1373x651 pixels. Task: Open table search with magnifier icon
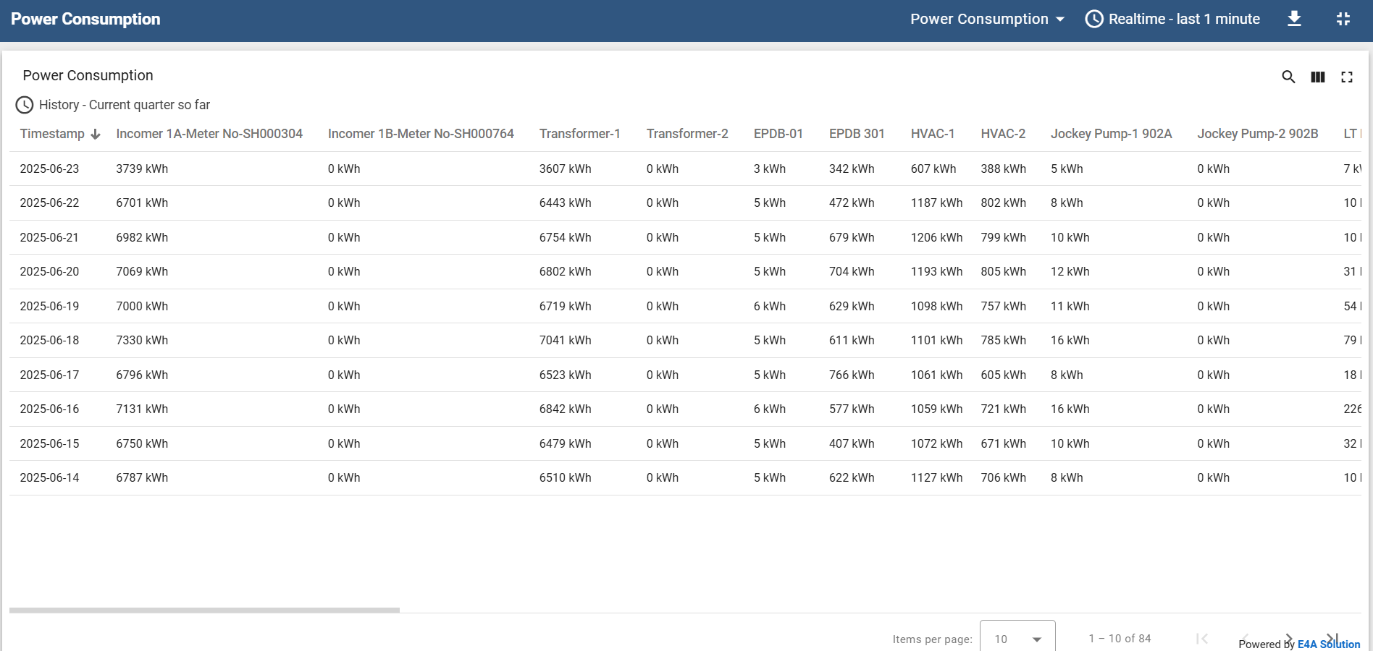pos(1288,77)
